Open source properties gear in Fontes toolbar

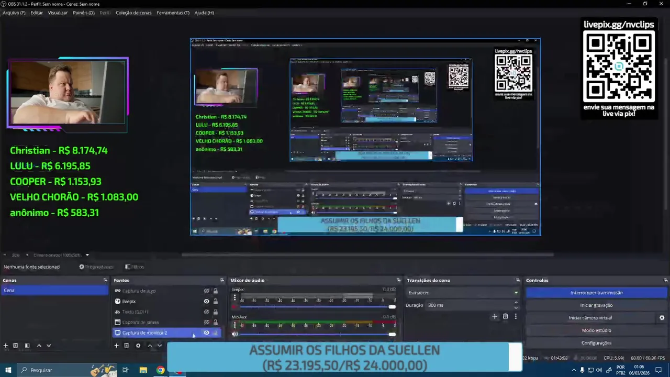pyautogui.click(x=138, y=346)
